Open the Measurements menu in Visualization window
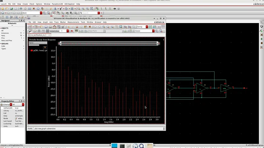Viewport: 264px width, 148px height. point(73,22)
